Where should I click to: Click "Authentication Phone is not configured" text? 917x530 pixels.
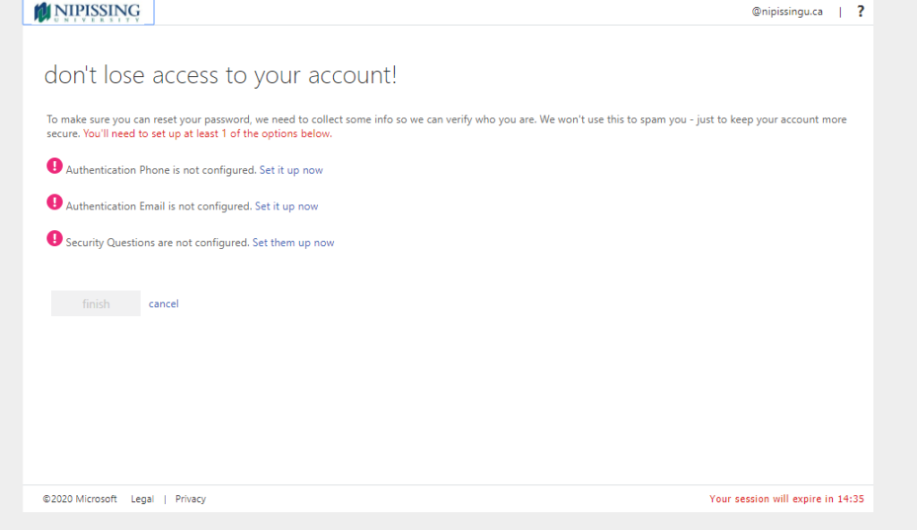pos(160,170)
